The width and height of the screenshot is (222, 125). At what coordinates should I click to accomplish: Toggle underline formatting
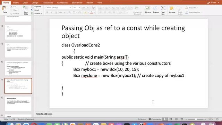pos(56,12)
